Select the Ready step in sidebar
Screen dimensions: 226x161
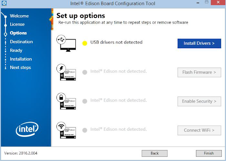(16, 50)
